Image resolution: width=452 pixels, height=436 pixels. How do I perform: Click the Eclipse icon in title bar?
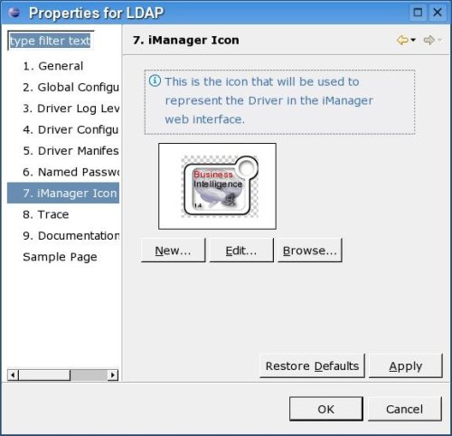pyautogui.click(x=14, y=13)
